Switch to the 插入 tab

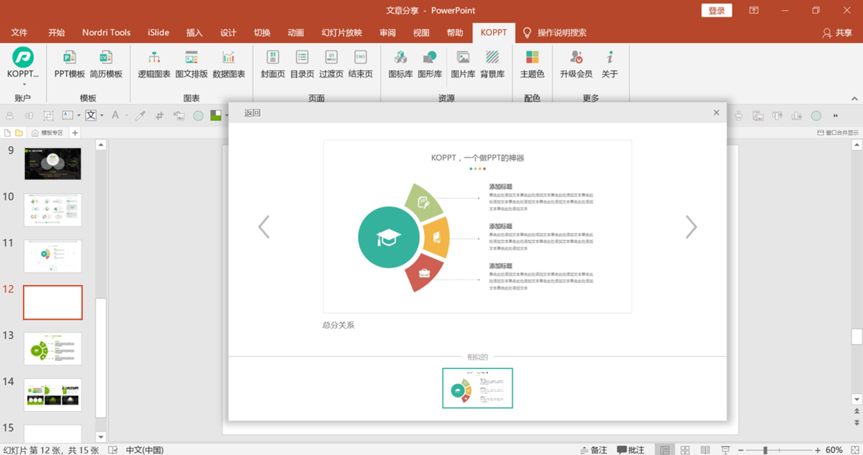tap(195, 33)
